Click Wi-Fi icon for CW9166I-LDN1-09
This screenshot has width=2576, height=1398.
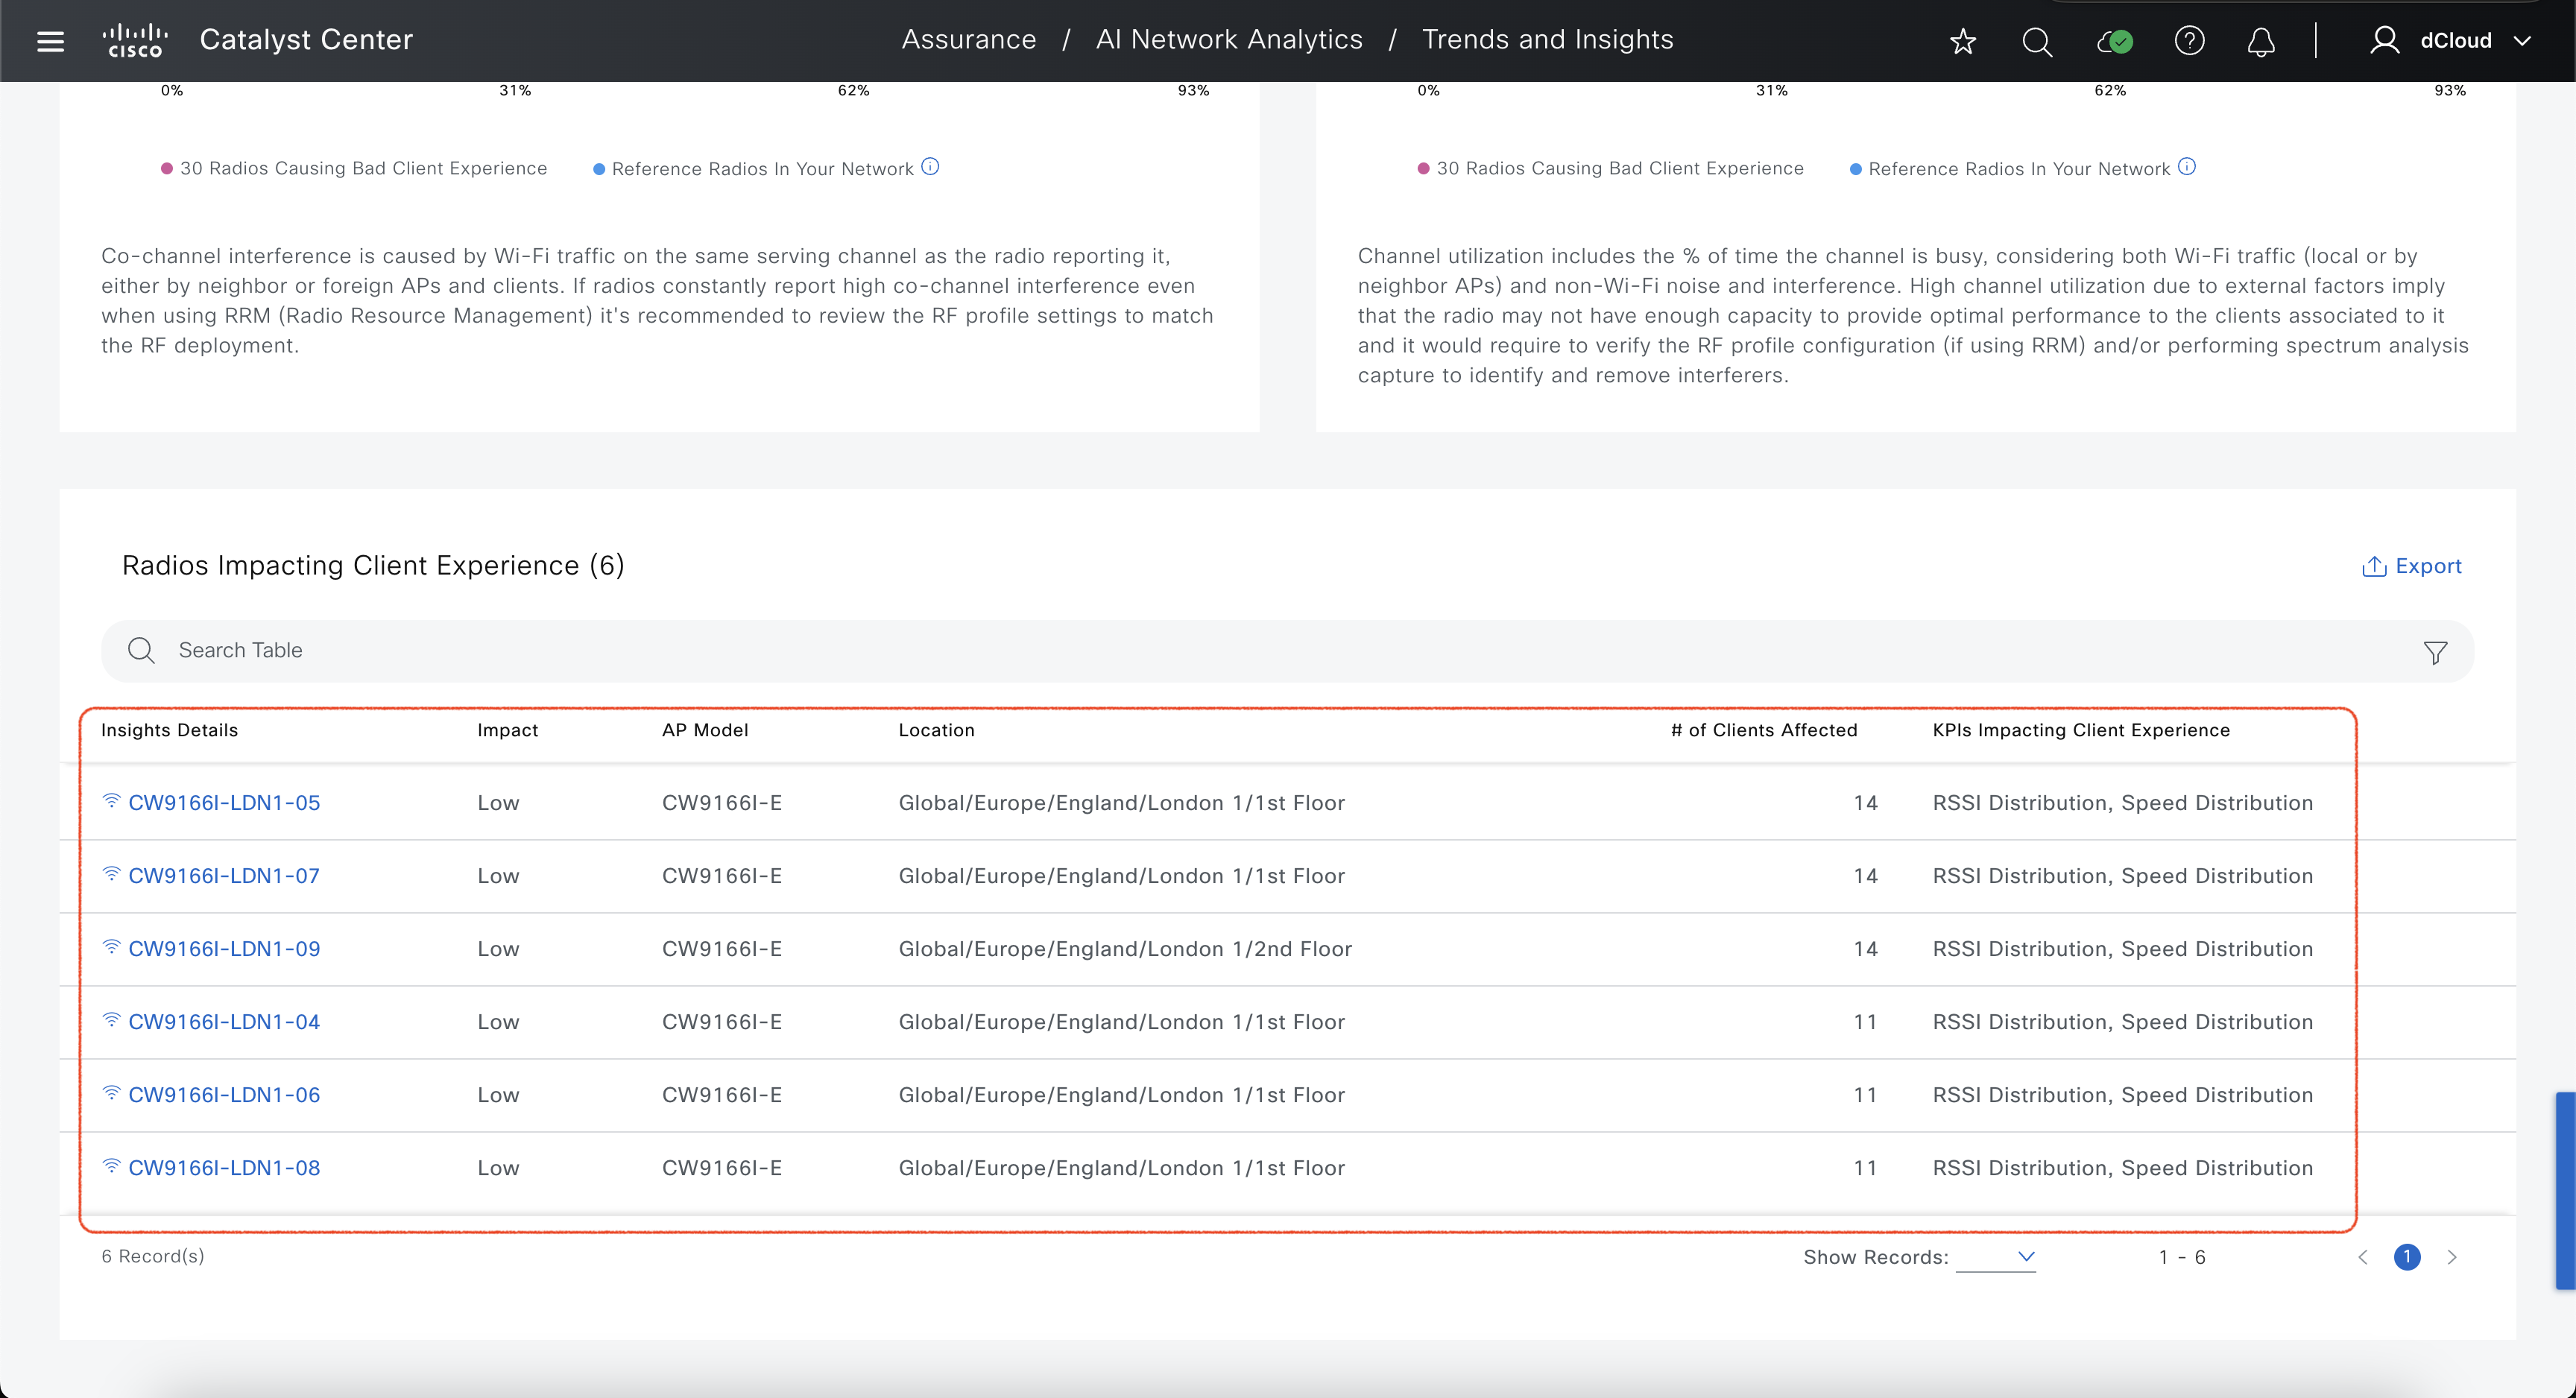[x=111, y=946]
